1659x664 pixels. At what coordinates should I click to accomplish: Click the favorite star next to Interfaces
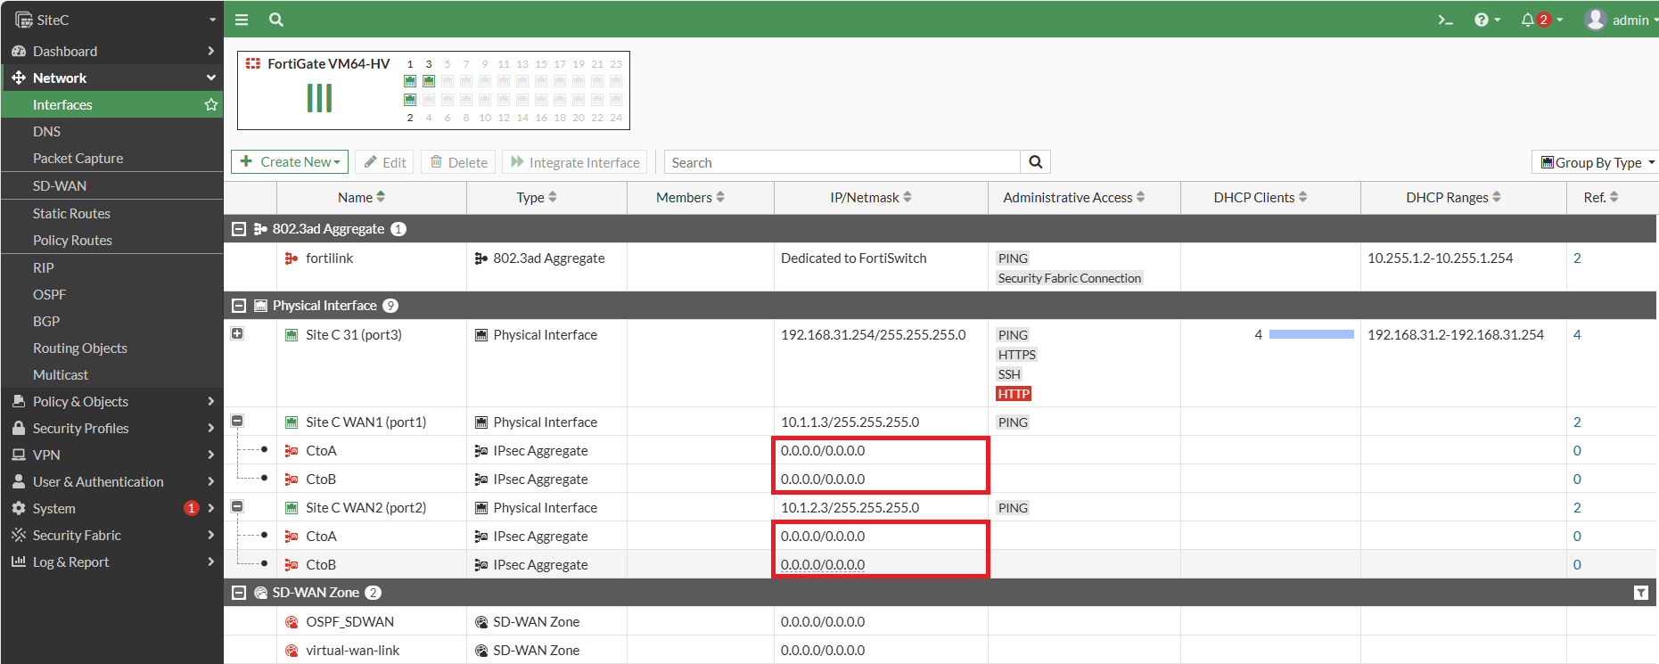pos(211,104)
